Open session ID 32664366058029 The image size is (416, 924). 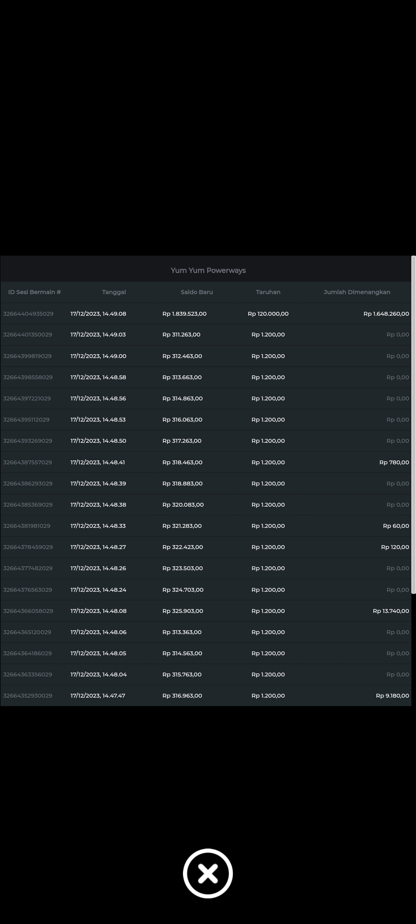point(28,611)
